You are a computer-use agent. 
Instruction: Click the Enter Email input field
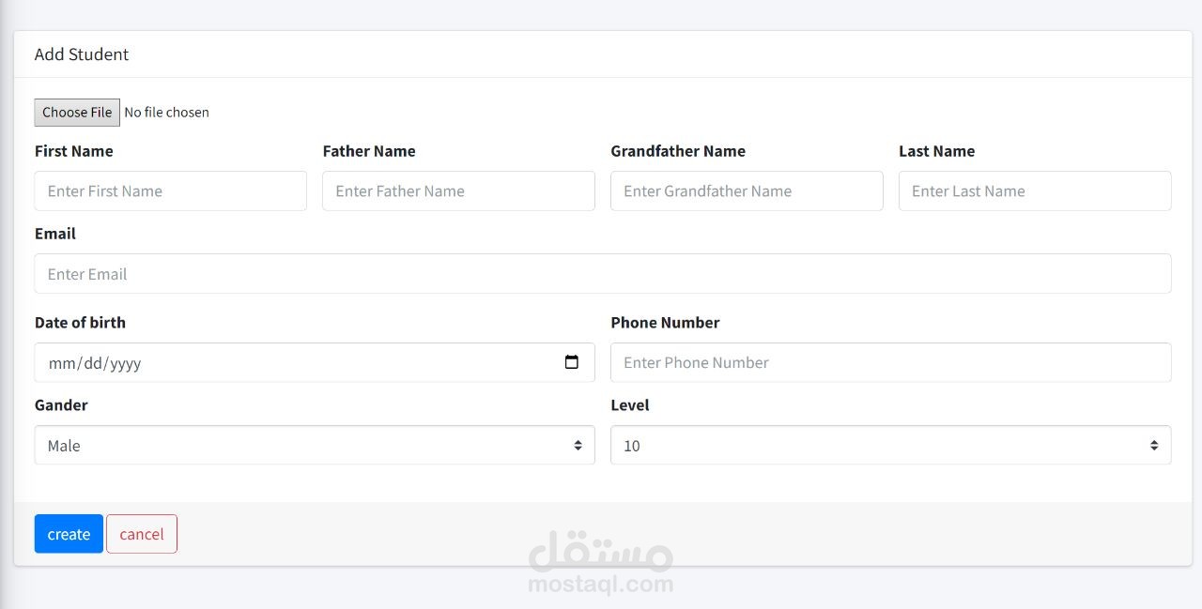(603, 274)
